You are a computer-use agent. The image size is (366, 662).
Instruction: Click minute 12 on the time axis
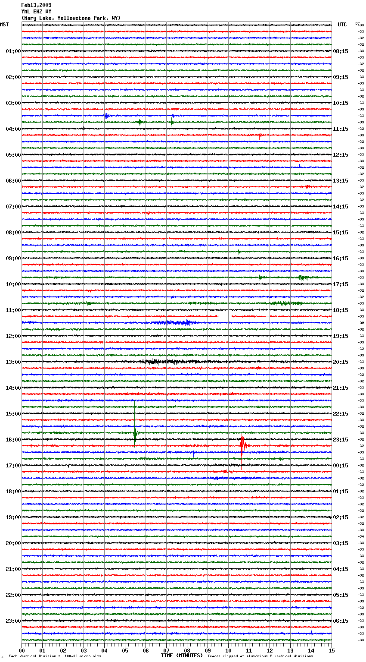point(270,650)
